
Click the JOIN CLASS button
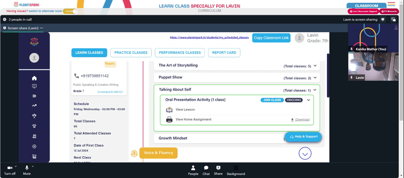click(272, 100)
